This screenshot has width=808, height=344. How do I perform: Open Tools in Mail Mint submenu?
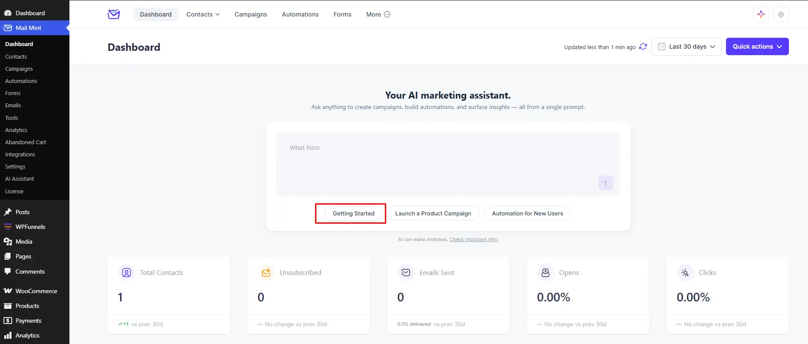pos(12,118)
